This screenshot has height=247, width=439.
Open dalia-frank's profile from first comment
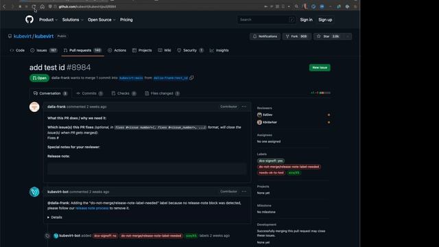(x=56, y=107)
